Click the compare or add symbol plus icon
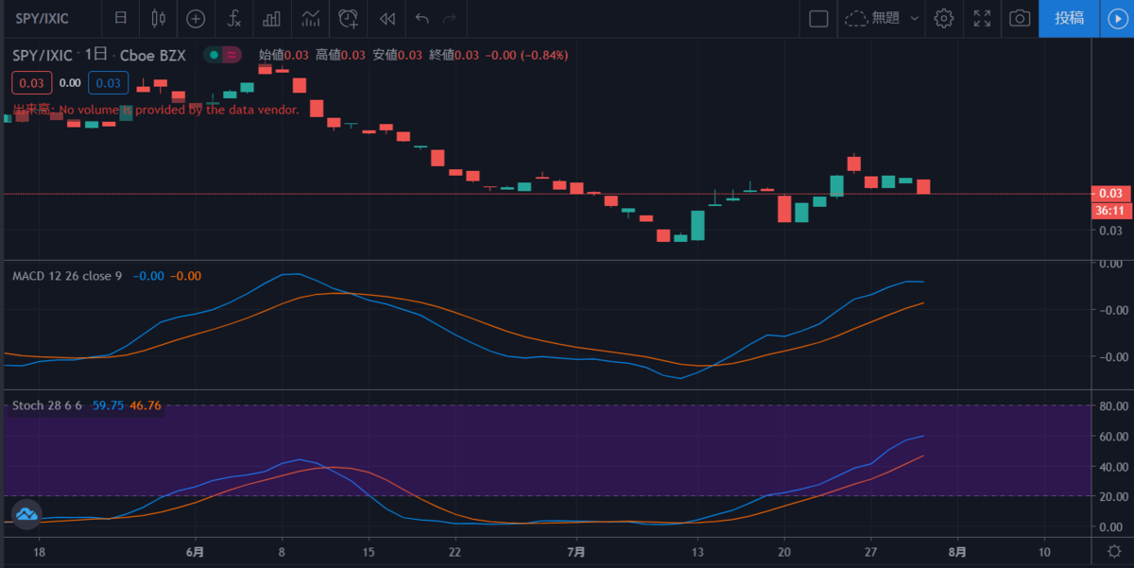 (x=196, y=18)
